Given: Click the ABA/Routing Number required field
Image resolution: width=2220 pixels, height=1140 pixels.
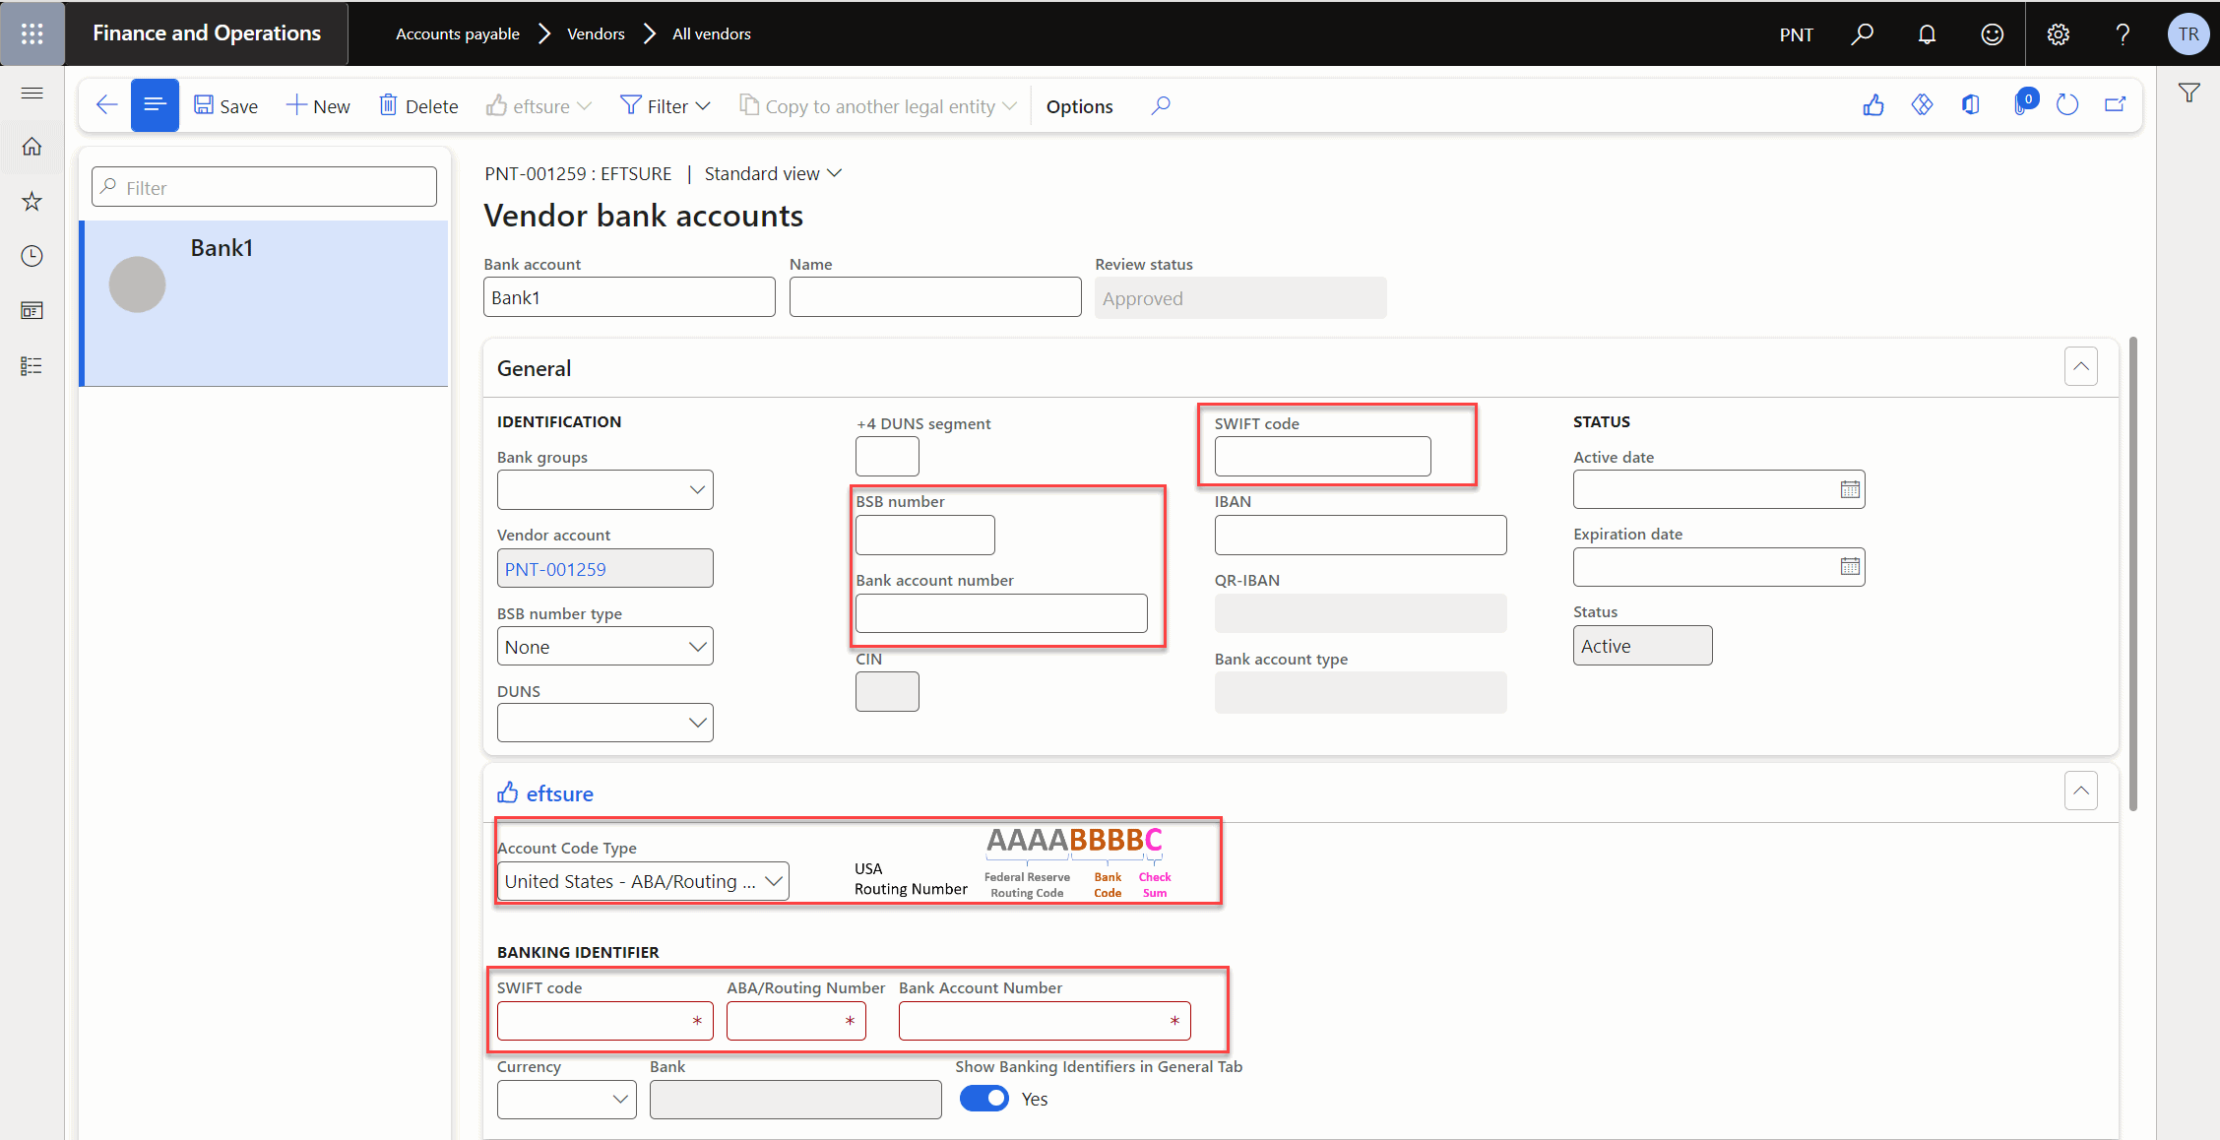Looking at the screenshot, I should [795, 1021].
